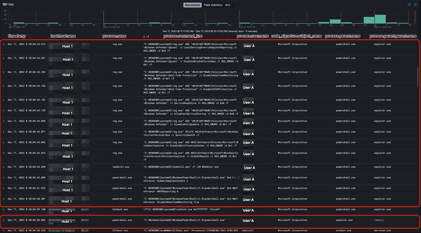
Task: Click 'explorer.exe' parent name in the 20:04:38.863 row
Action: pyautogui.click(x=344, y=220)
